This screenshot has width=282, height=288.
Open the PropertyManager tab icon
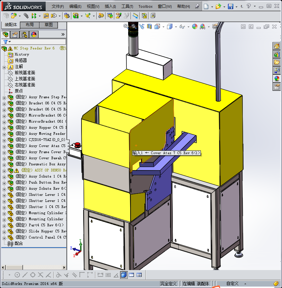coord(15,35)
